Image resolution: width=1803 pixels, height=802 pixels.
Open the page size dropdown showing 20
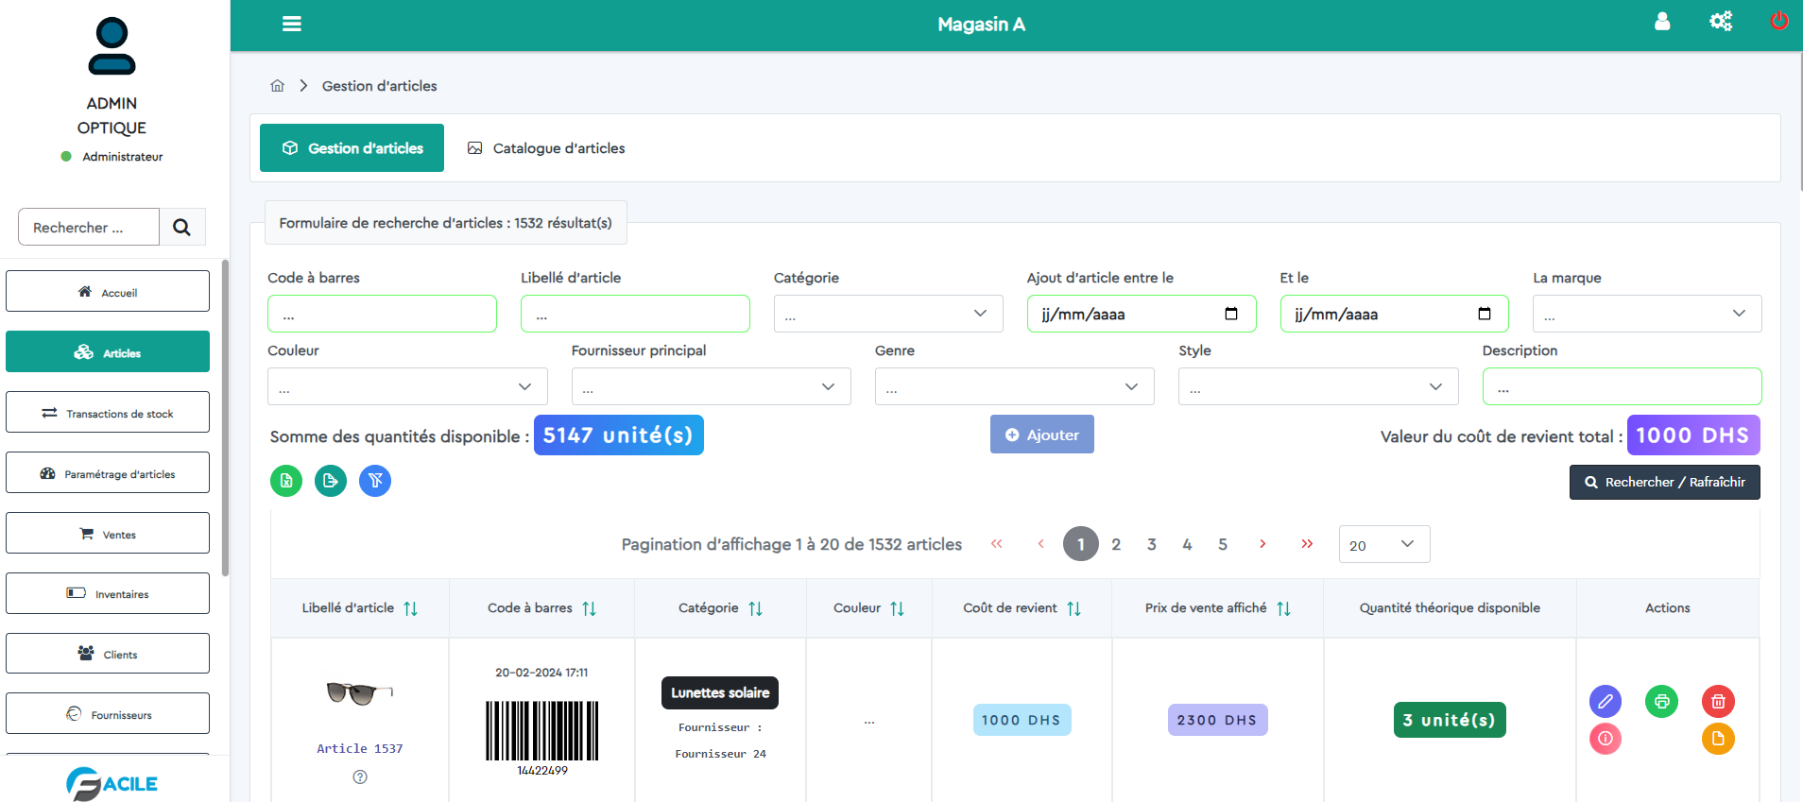tap(1383, 544)
